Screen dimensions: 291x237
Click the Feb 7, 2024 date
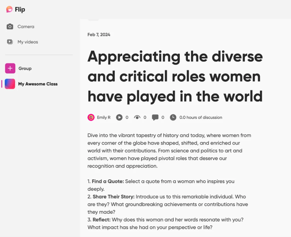click(x=99, y=35)
